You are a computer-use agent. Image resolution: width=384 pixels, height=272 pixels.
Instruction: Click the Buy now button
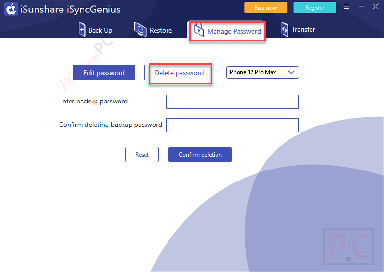point(265,8)
